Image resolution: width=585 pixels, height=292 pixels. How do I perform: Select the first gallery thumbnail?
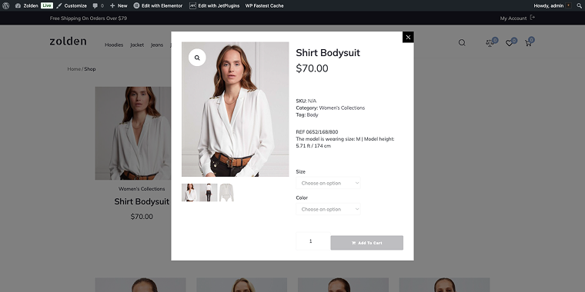point(190,193)
